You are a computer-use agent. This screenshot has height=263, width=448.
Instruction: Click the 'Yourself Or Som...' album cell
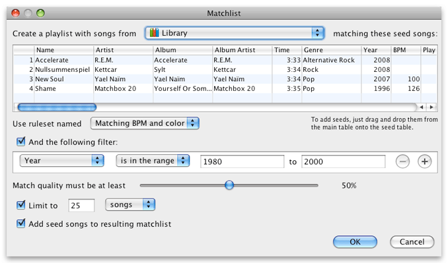point(183,88)
